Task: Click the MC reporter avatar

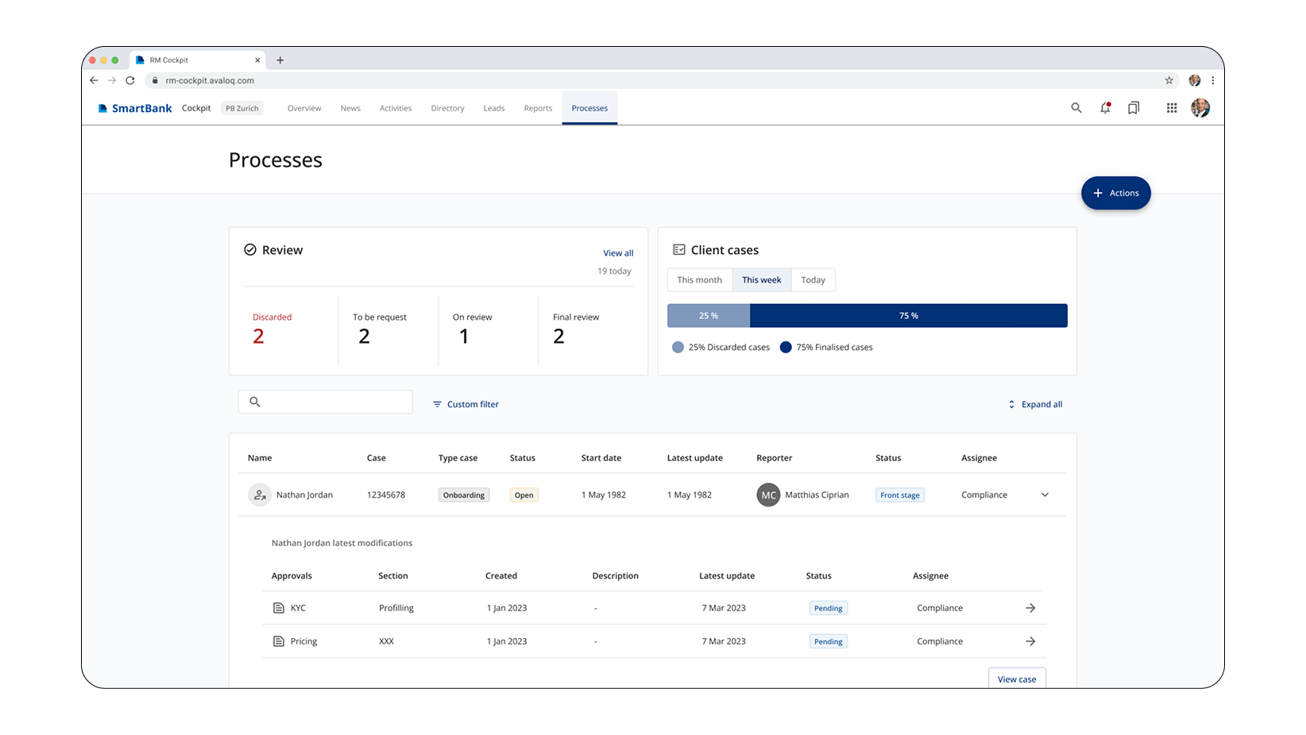Action: point(768,494)
